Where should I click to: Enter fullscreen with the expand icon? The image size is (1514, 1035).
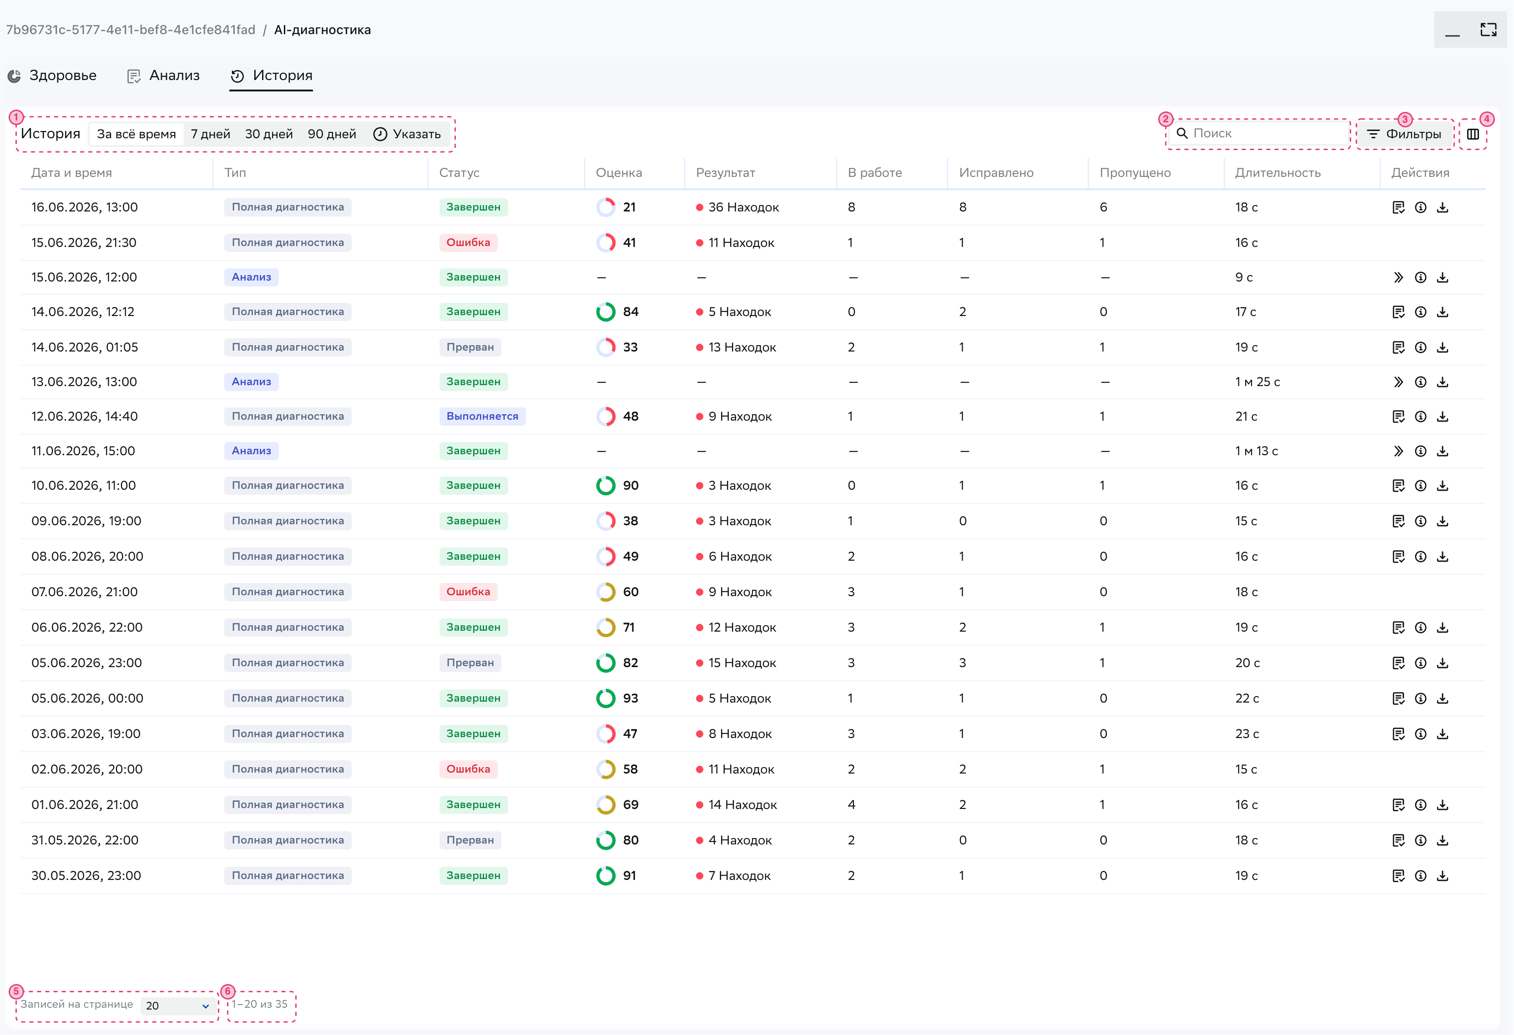point(1488,30)
